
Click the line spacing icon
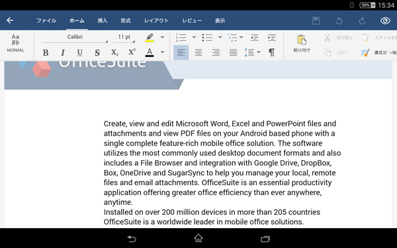(249, 52)
